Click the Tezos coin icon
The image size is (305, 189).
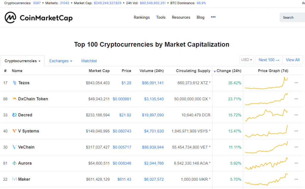coord(15,83)
